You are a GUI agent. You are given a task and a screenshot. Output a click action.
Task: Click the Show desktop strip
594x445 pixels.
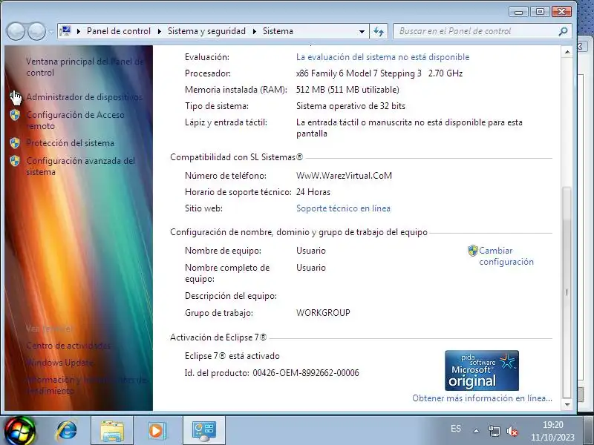click(x=588, y=431)
